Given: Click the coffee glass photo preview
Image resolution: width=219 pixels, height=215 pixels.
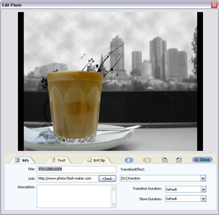Looking at the screenshot, I should click(110, 81).
